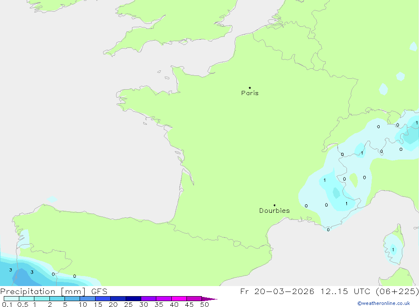The width and height of the screenshot is (419, 307).
Task: Click the purple arrow tip above 50 in legend
Action: (x=209, y=299)
